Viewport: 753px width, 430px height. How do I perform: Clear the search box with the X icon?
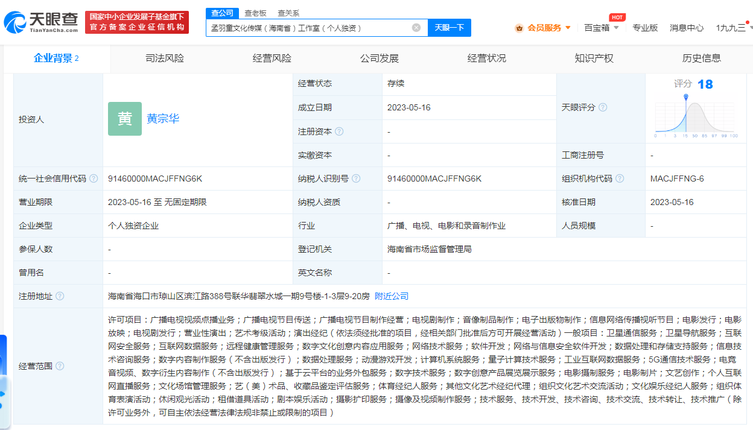pyautogui.click(x=416, y=28)
